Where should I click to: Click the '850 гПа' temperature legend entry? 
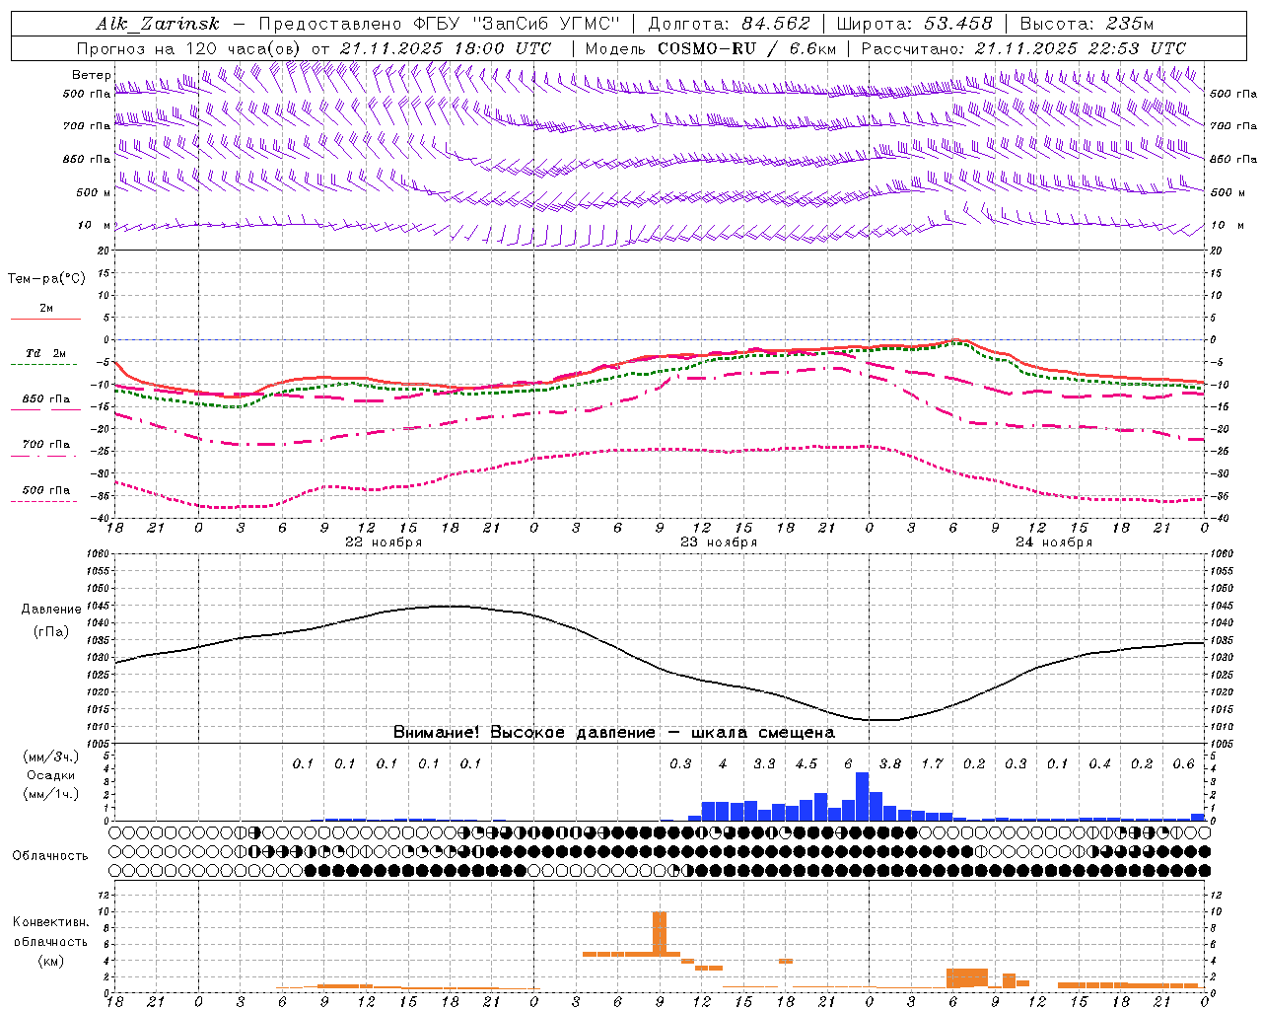click(x=46, y=399)
